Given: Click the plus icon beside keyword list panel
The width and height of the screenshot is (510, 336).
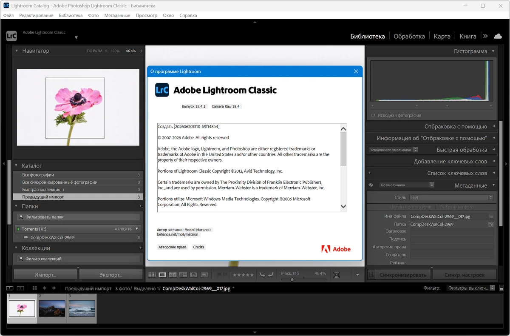Looking at the screenshot, I should 369,173.
